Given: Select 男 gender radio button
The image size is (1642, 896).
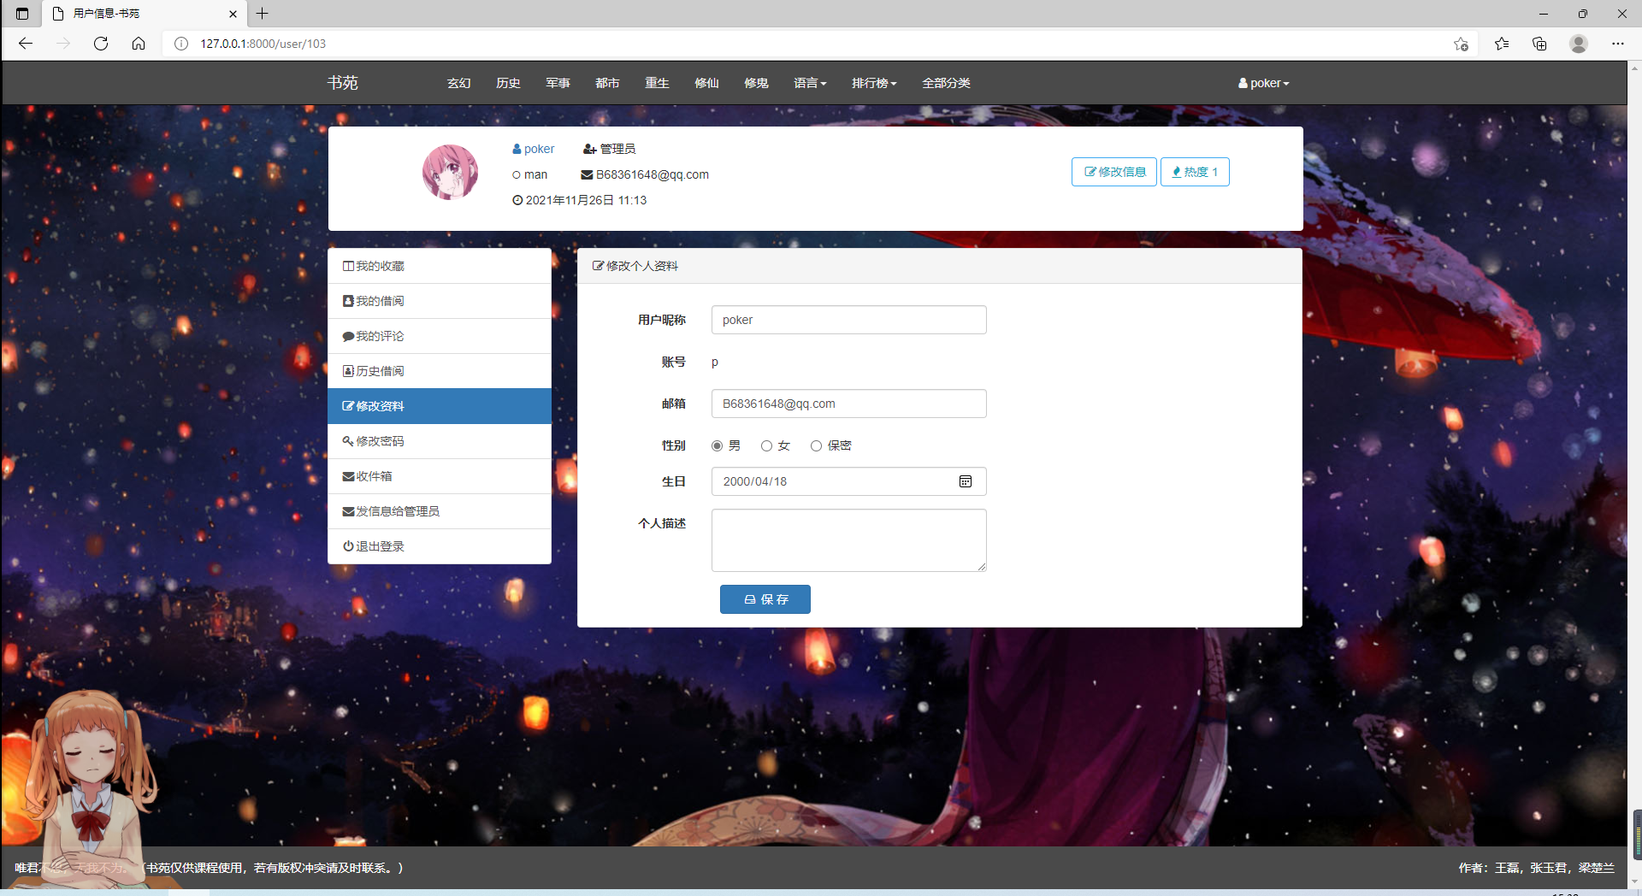Looking at the screenshot, I should 718,445.
